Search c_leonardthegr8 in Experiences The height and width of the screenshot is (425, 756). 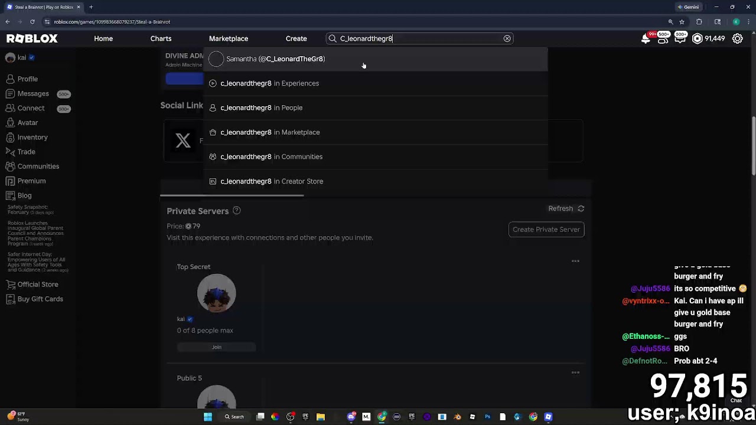coord(376,83)
